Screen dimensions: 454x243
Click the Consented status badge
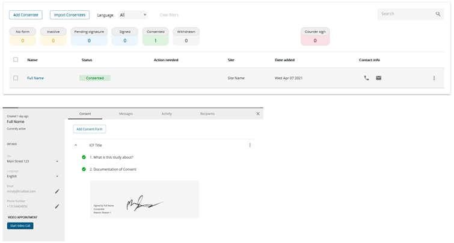[94, 78]
